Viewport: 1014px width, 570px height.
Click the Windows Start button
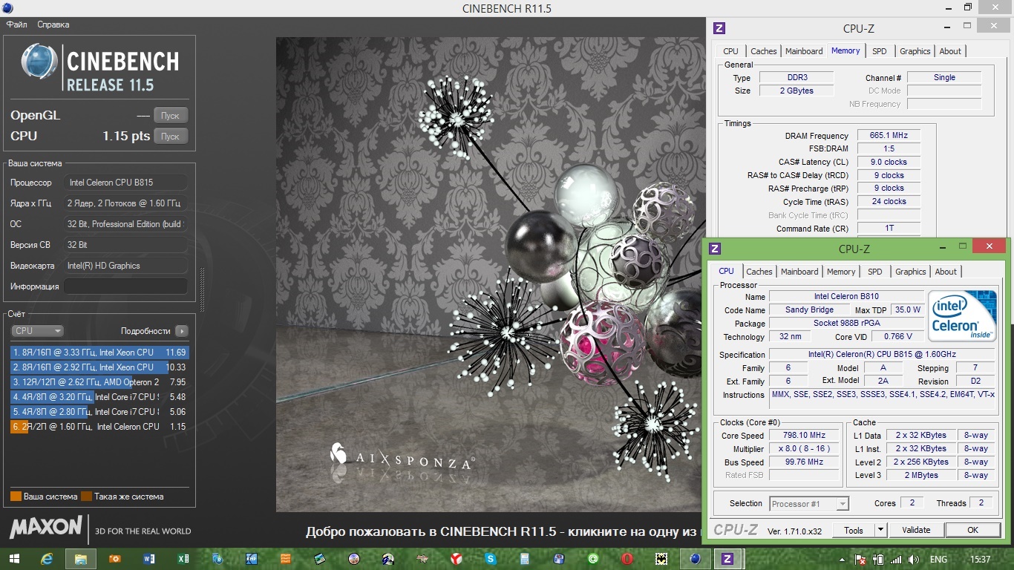pos(14,559)
